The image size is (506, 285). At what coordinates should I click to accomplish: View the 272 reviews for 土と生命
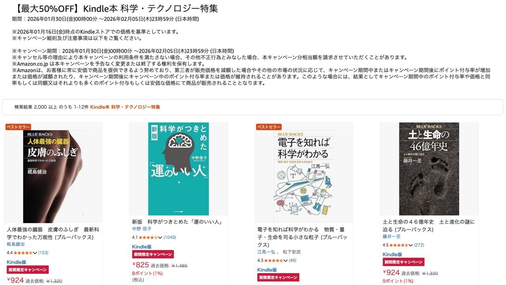(419, 245)
